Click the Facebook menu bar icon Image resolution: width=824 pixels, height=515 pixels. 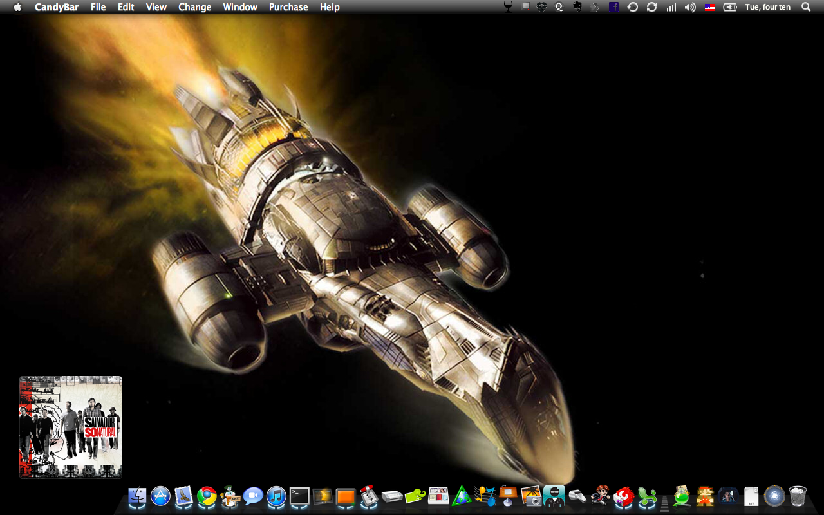pos(613,7)
